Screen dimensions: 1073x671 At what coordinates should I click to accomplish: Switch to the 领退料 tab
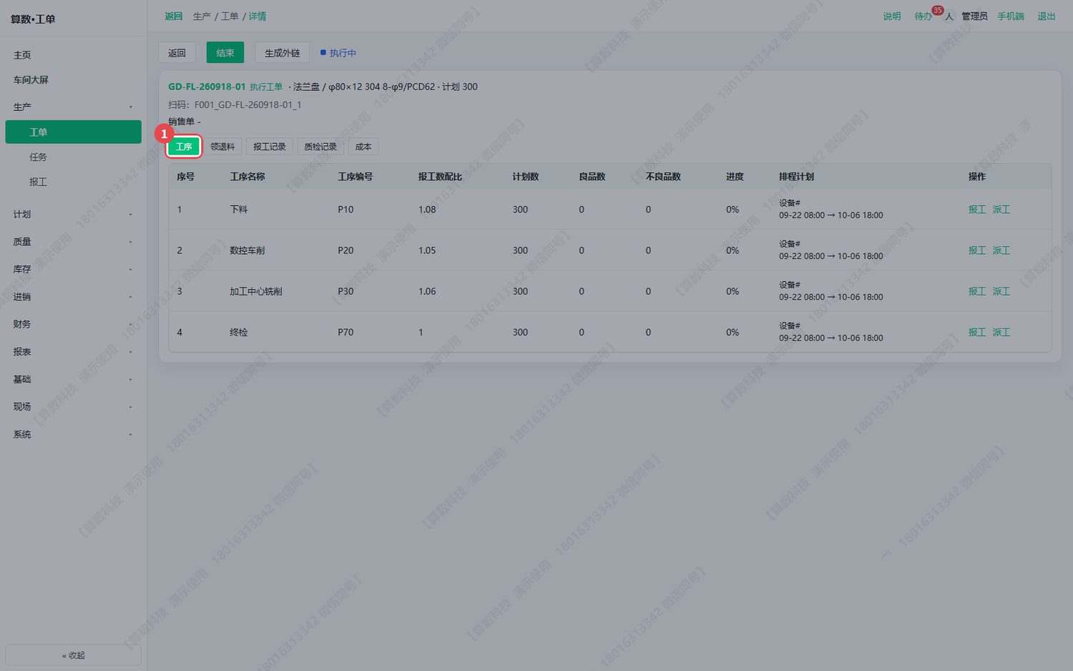[222, 147]
